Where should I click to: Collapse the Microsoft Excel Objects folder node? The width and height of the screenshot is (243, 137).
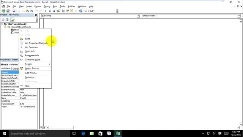(x=5, y=27)
